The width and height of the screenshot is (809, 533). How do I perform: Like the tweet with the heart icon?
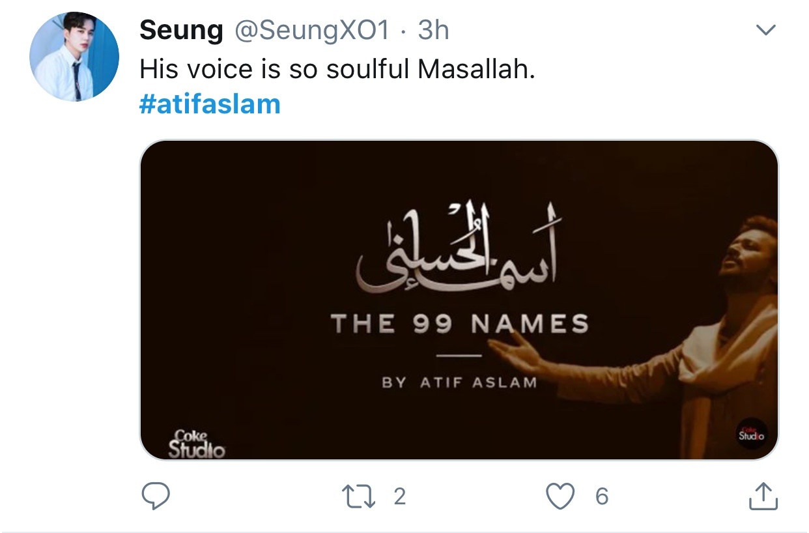click(x=560, y=497)
